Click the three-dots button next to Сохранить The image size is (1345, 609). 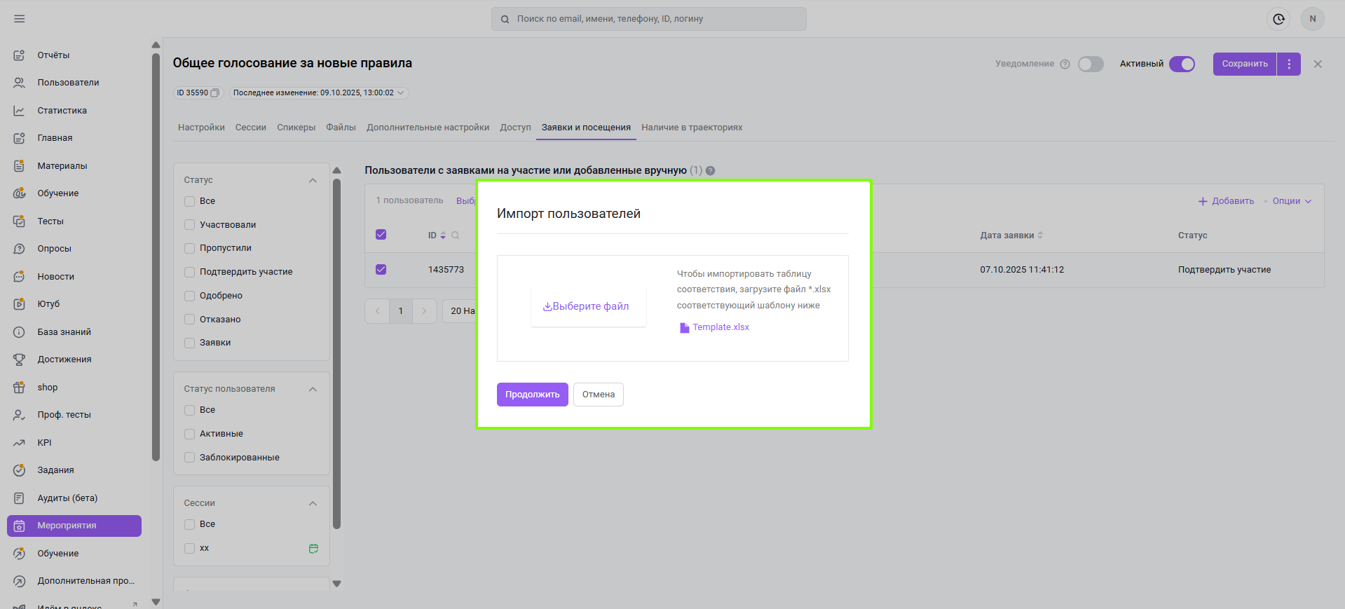coord(1289,64)
